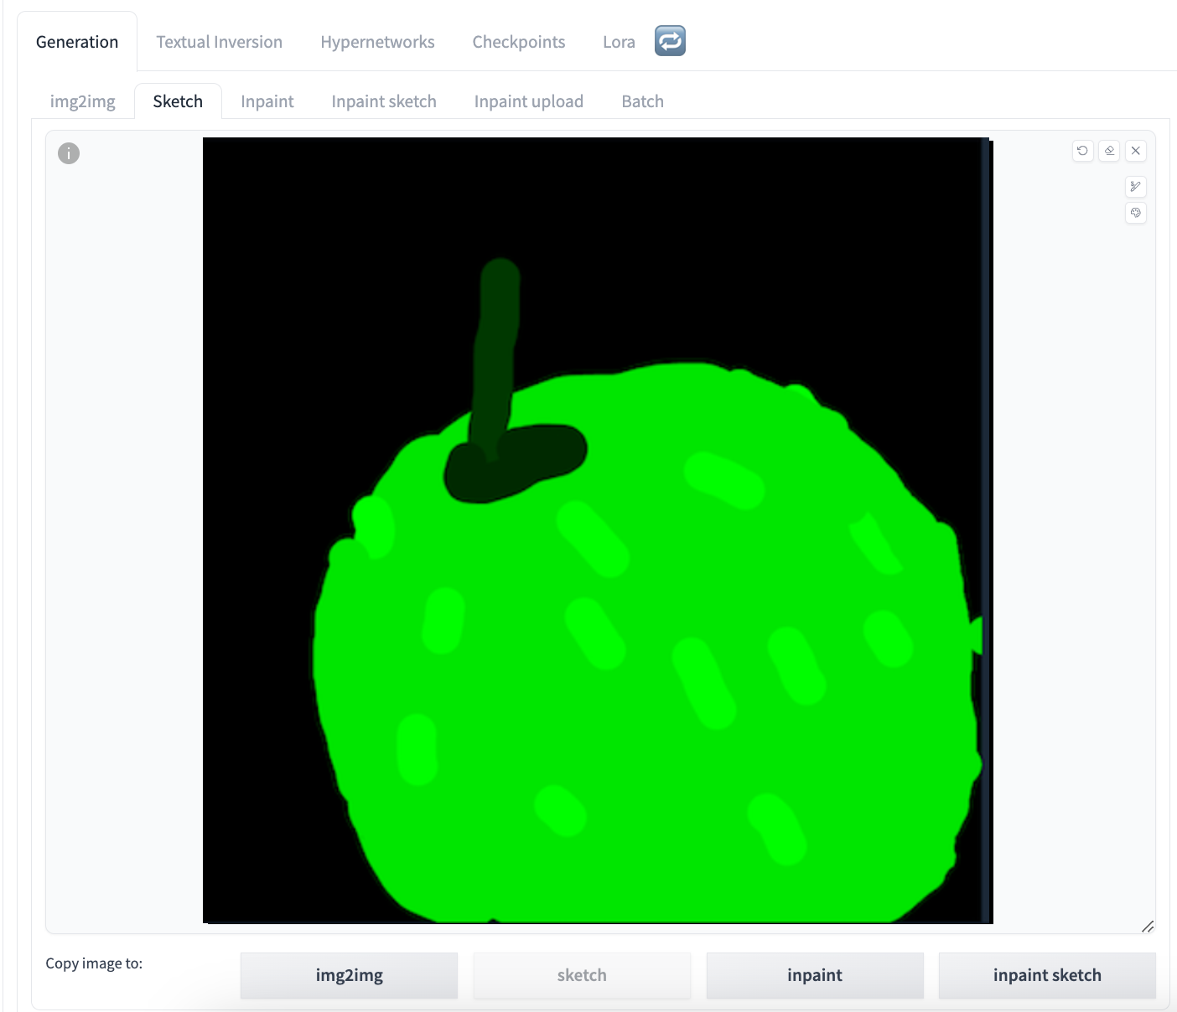
Task: Switch to the Textual Inversion tab
Action: coord(219,41)
